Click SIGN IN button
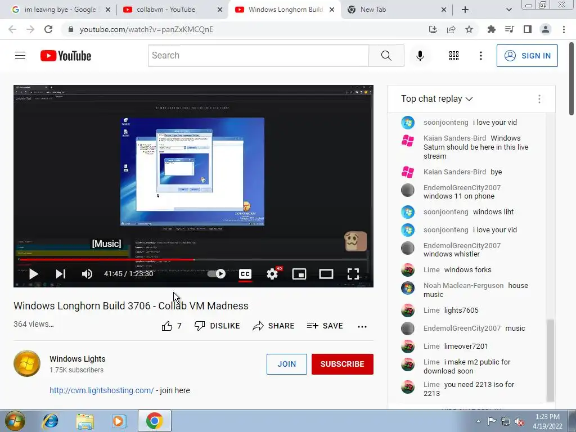 527,56
